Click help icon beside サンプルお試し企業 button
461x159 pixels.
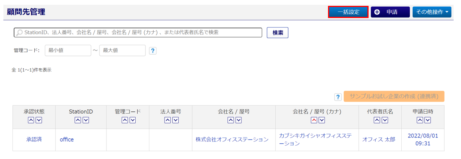pos(338,97)
